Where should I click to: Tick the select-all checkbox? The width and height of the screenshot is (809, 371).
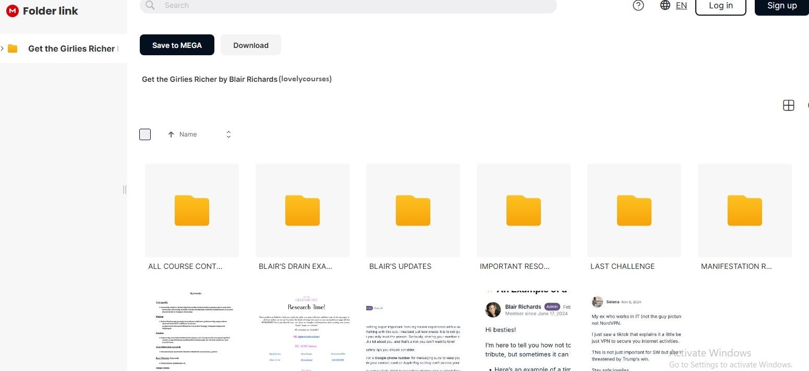pyautogui.click(x=145, y=134)
